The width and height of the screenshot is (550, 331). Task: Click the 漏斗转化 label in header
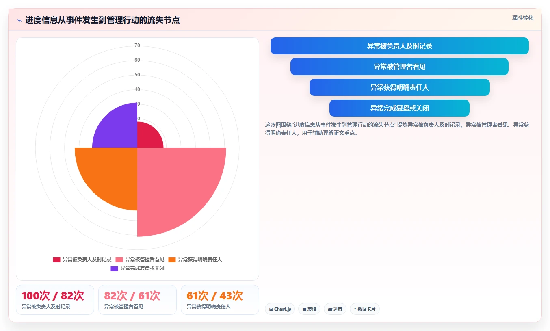coord(522,18)
